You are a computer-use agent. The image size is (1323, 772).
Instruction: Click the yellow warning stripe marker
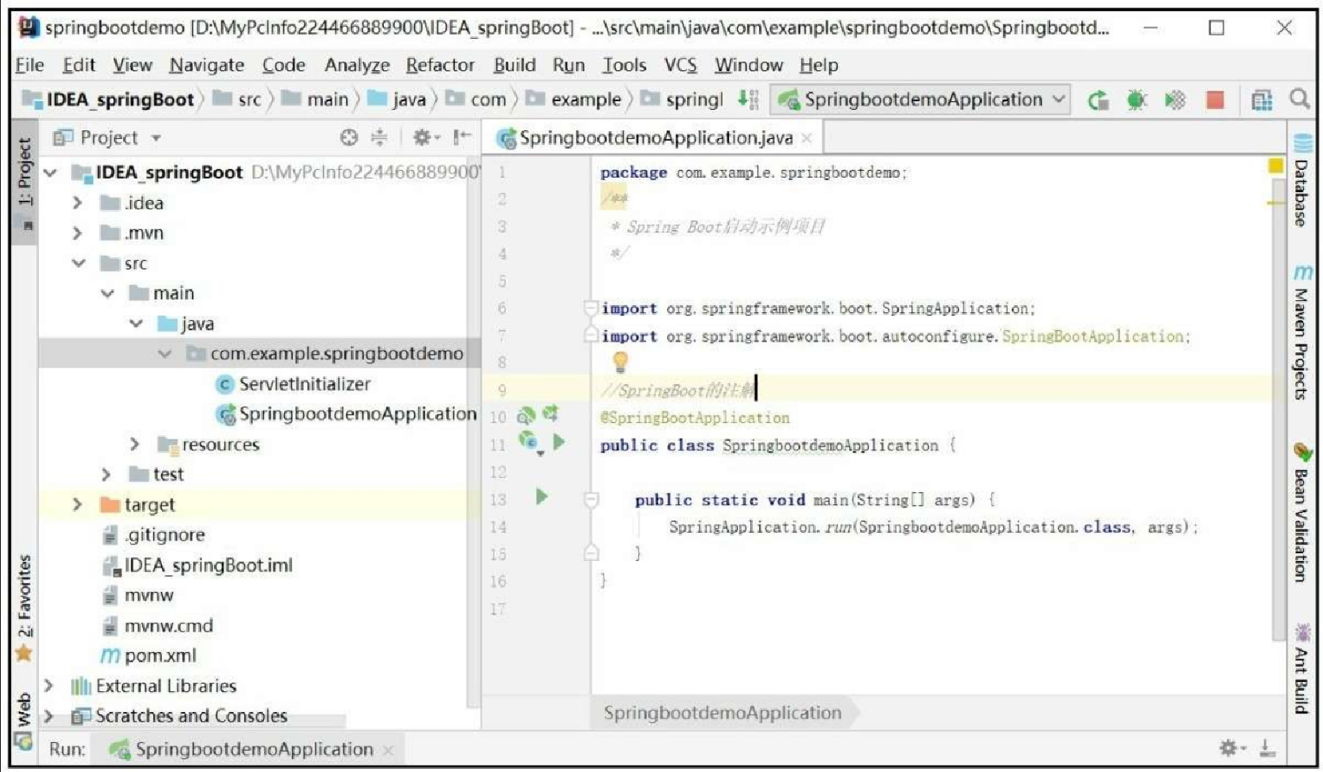1276,203
